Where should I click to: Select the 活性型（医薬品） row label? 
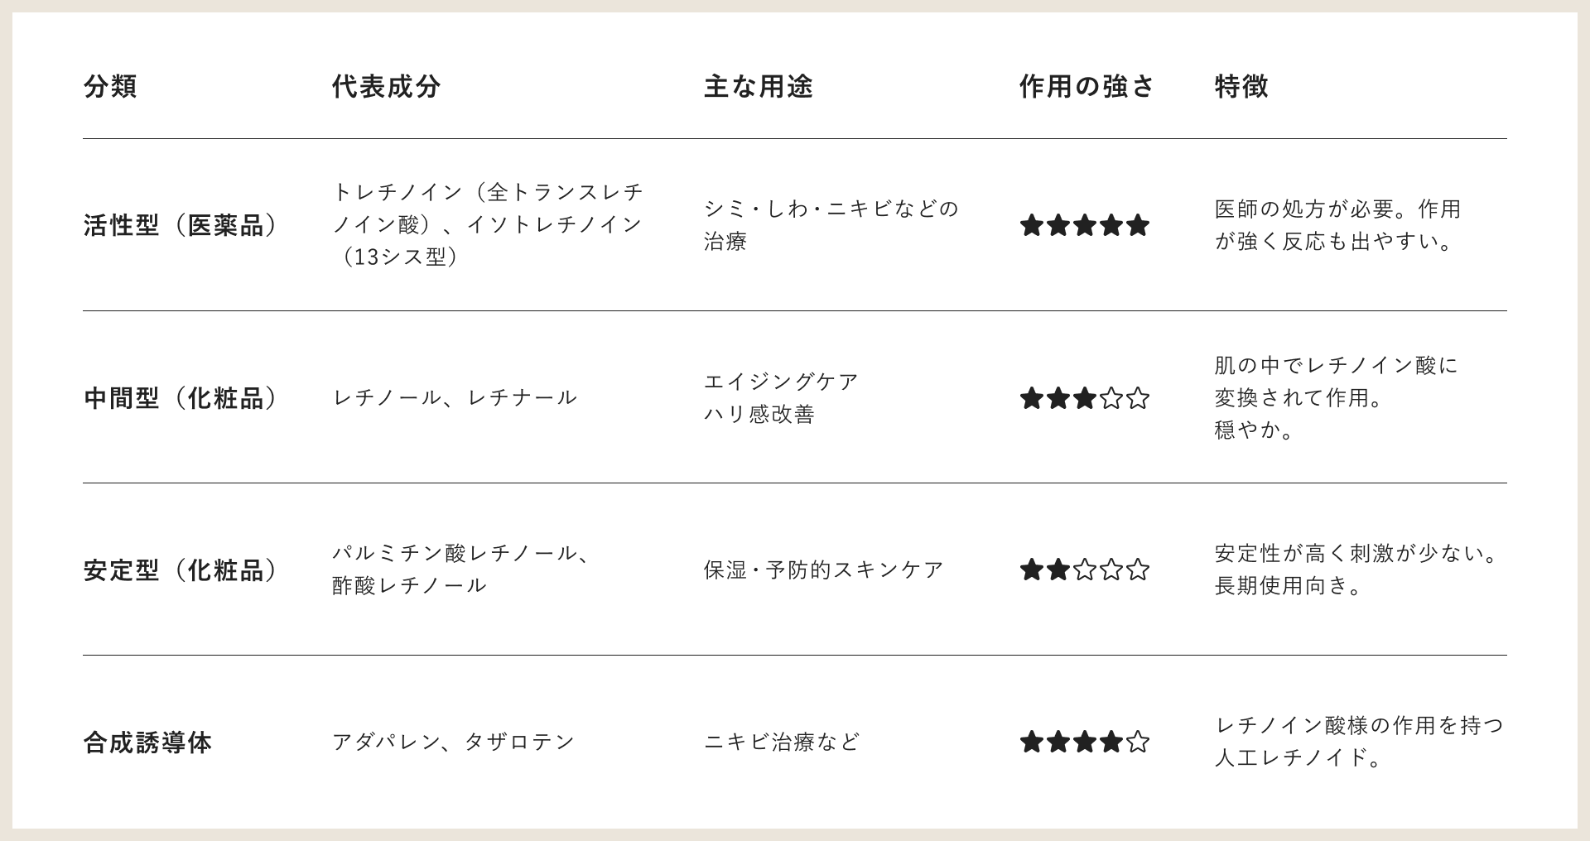tap(181, 225)
